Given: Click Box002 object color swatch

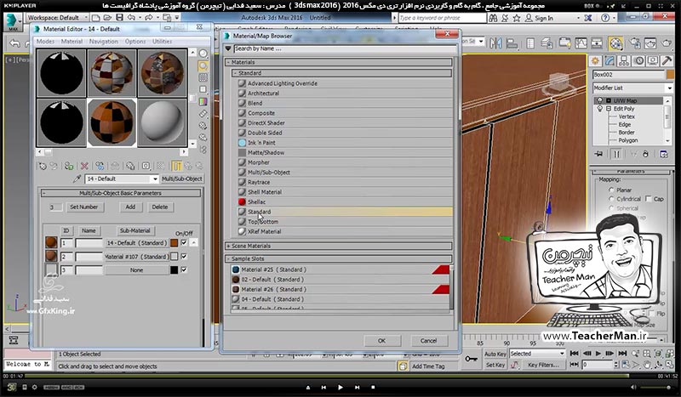Looking at the screenshot, I should point(670,75).
